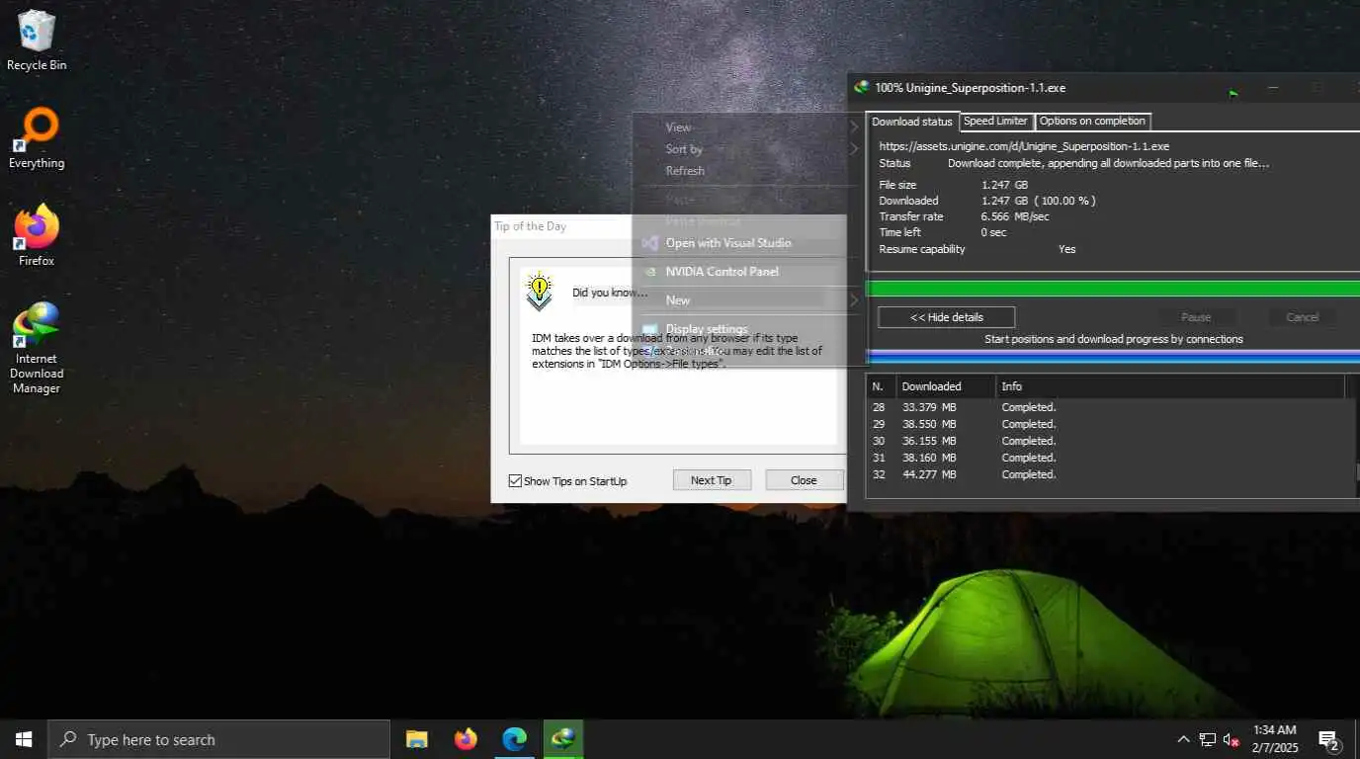This screenshot has height=759, width=1360.
Task: Click the NVIDIA icon in context menu
Action: [x=649, y=272]
